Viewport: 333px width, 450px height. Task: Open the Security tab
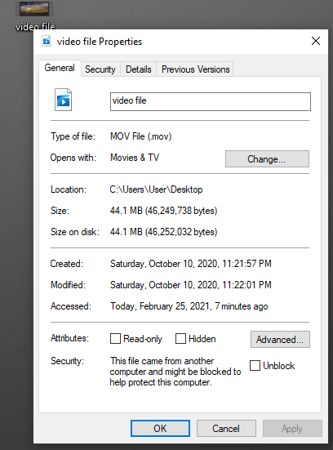click(100, 69)
